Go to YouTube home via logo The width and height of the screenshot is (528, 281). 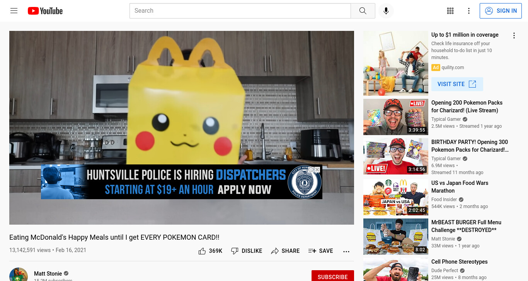coord(45,11)
